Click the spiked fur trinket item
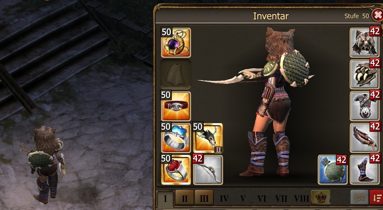Viewport: 383px width, 210px height. 208,138
